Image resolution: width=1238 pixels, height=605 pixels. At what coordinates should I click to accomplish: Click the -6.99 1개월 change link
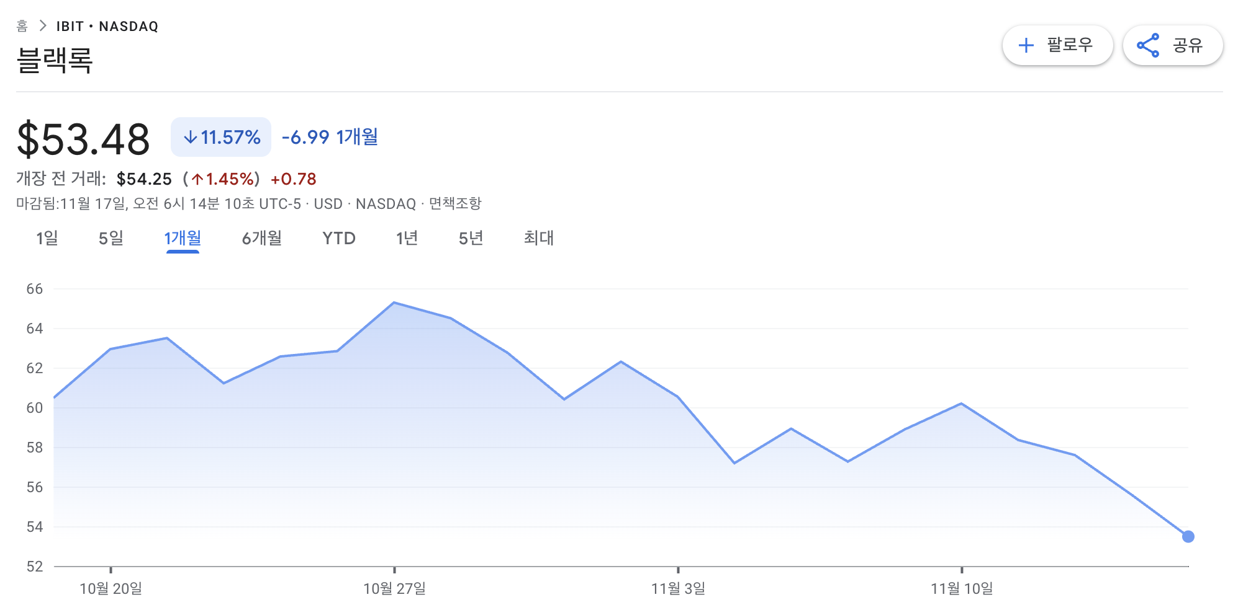[x=329, y=138]
